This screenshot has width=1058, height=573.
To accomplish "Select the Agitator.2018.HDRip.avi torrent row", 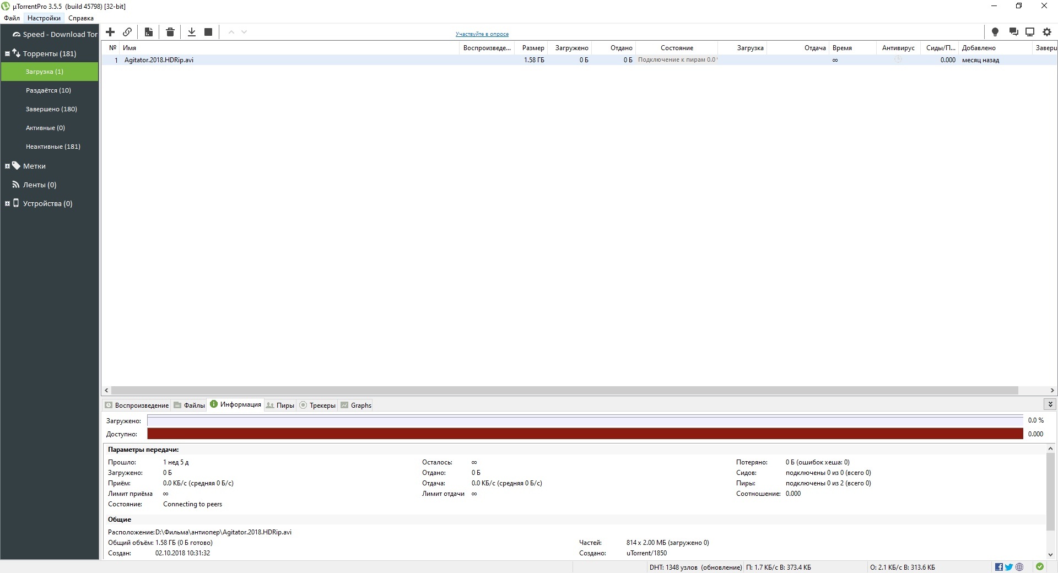I will [x=579, y=60].
